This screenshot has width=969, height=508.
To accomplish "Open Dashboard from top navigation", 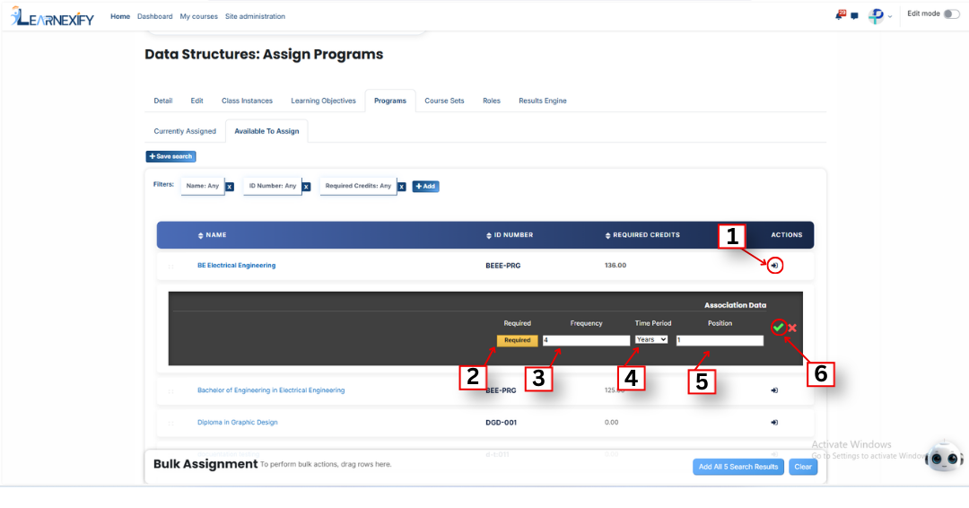I will [154, 17].
